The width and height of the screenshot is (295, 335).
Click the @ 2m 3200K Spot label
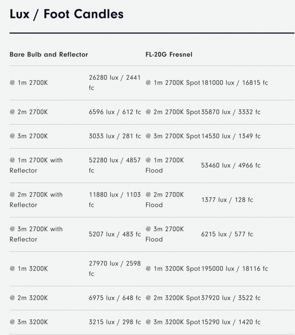coord(173,298)
